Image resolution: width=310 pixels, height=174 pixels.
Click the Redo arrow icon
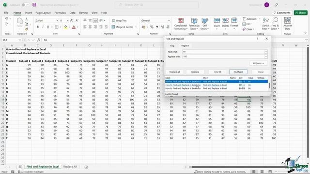coord(6,24)
